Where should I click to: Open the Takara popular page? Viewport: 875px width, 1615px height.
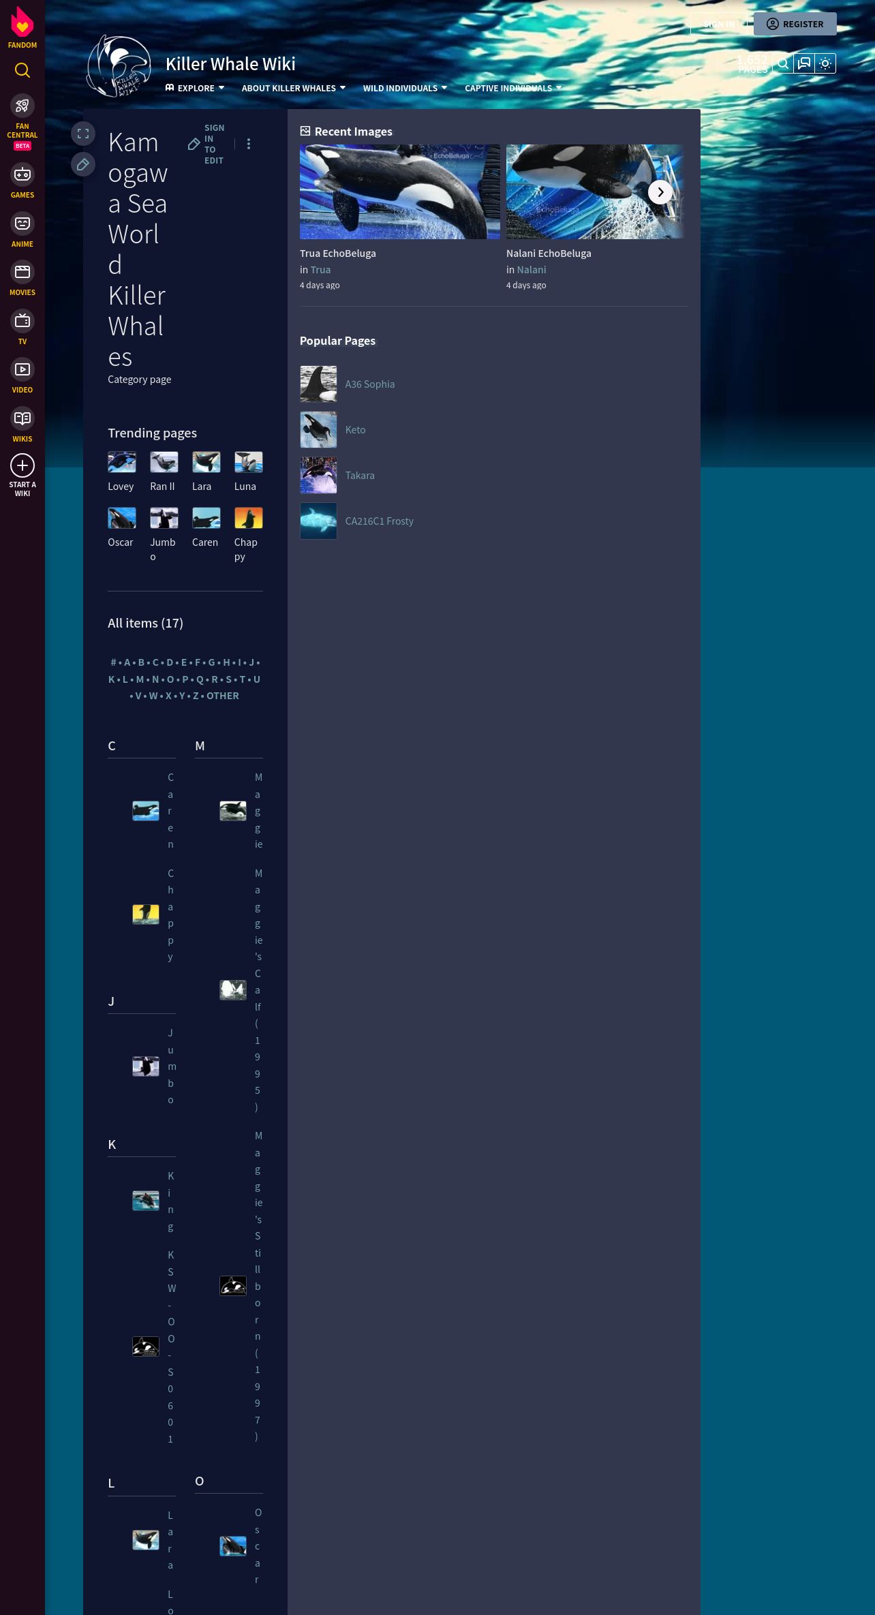pyautogui.click(x=360, y=476)
